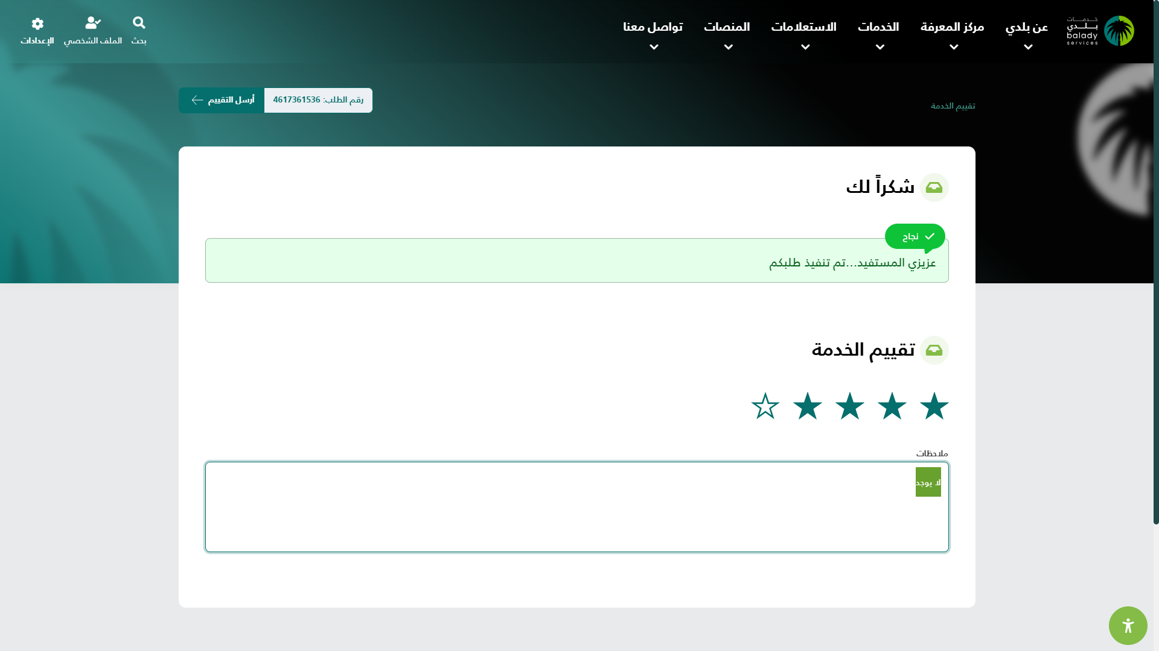The width and height of the screenshot is (1159, 651).
Task: Click the accessibility icon button
Action: click(x=1128, y=625)
